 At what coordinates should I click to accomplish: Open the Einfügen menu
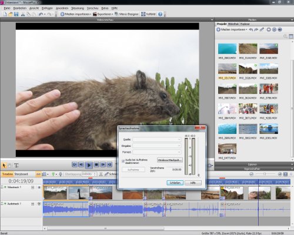pyautogui.click(x=47, y=8)
